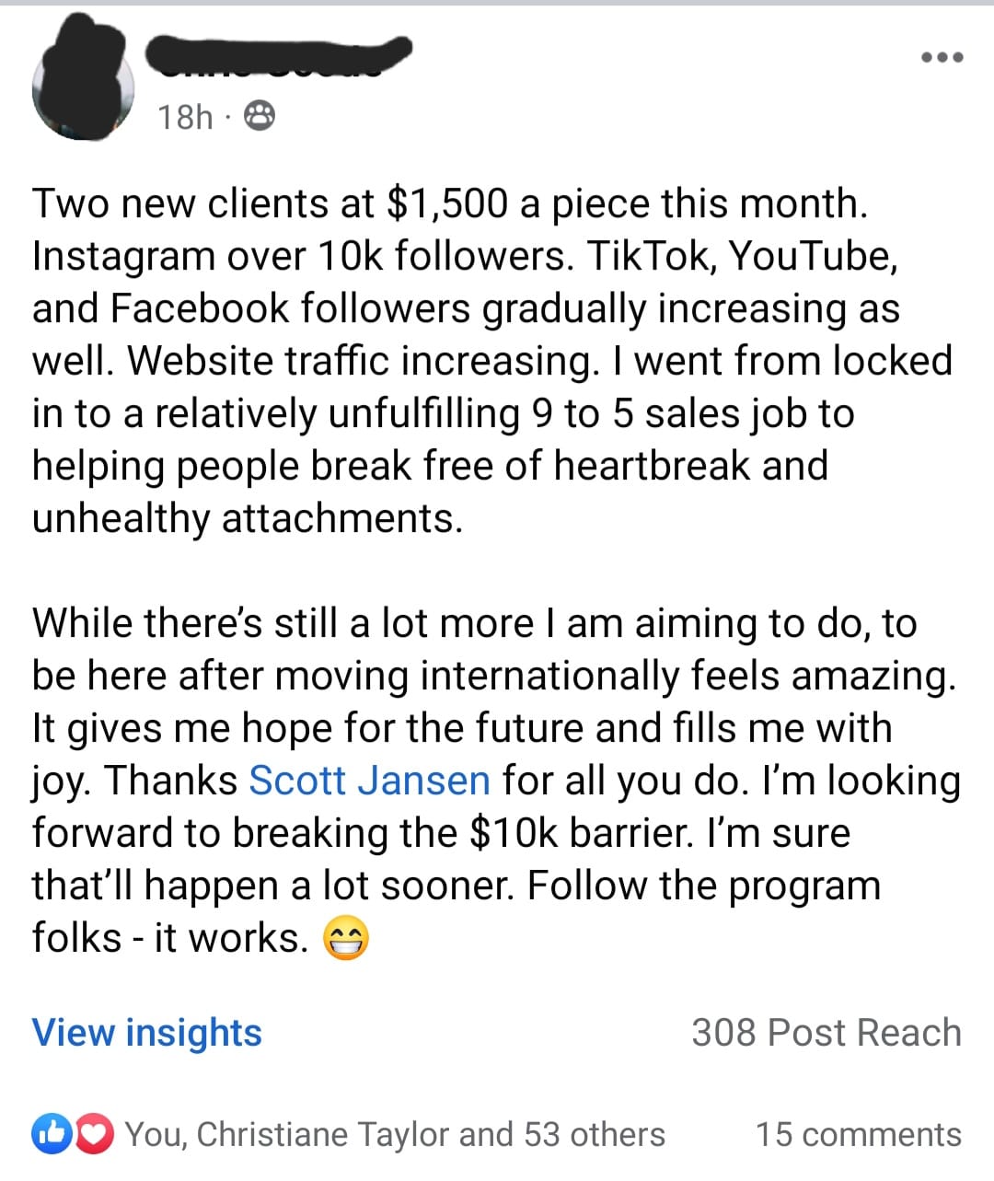Click the 18h post timestamp

click(184, 117)
